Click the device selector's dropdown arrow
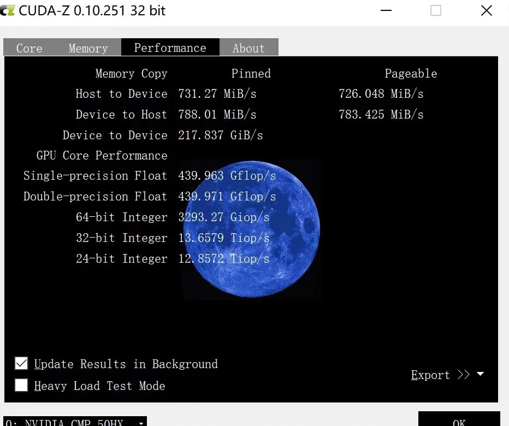 point(141,423)
